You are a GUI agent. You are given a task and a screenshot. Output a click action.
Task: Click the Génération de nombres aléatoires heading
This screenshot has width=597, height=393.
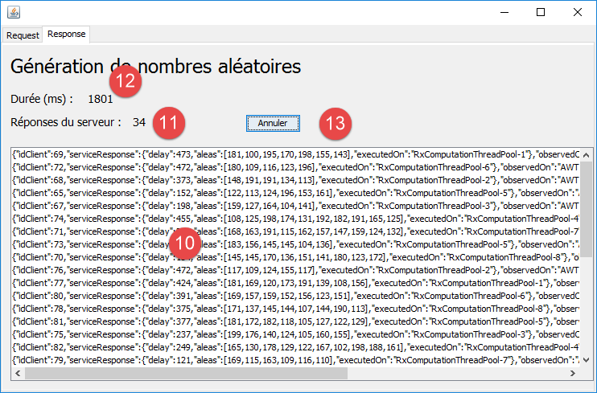coord(155,67)
